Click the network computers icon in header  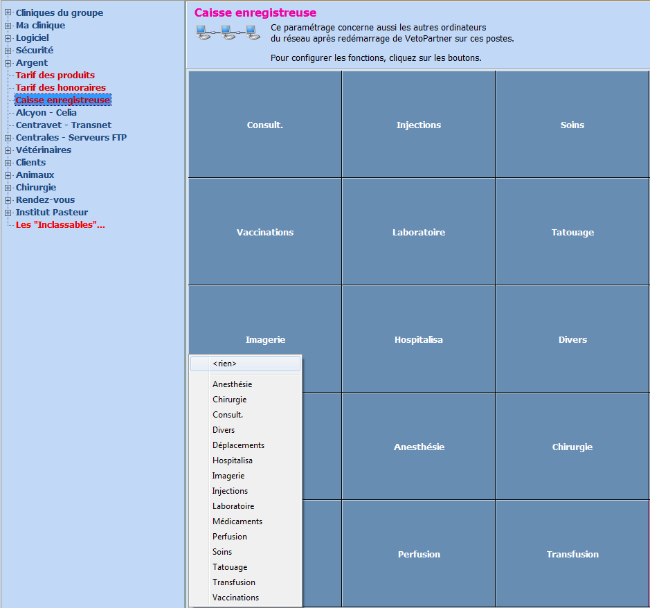227,32
